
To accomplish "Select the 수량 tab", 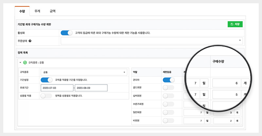I will point(22,11).
